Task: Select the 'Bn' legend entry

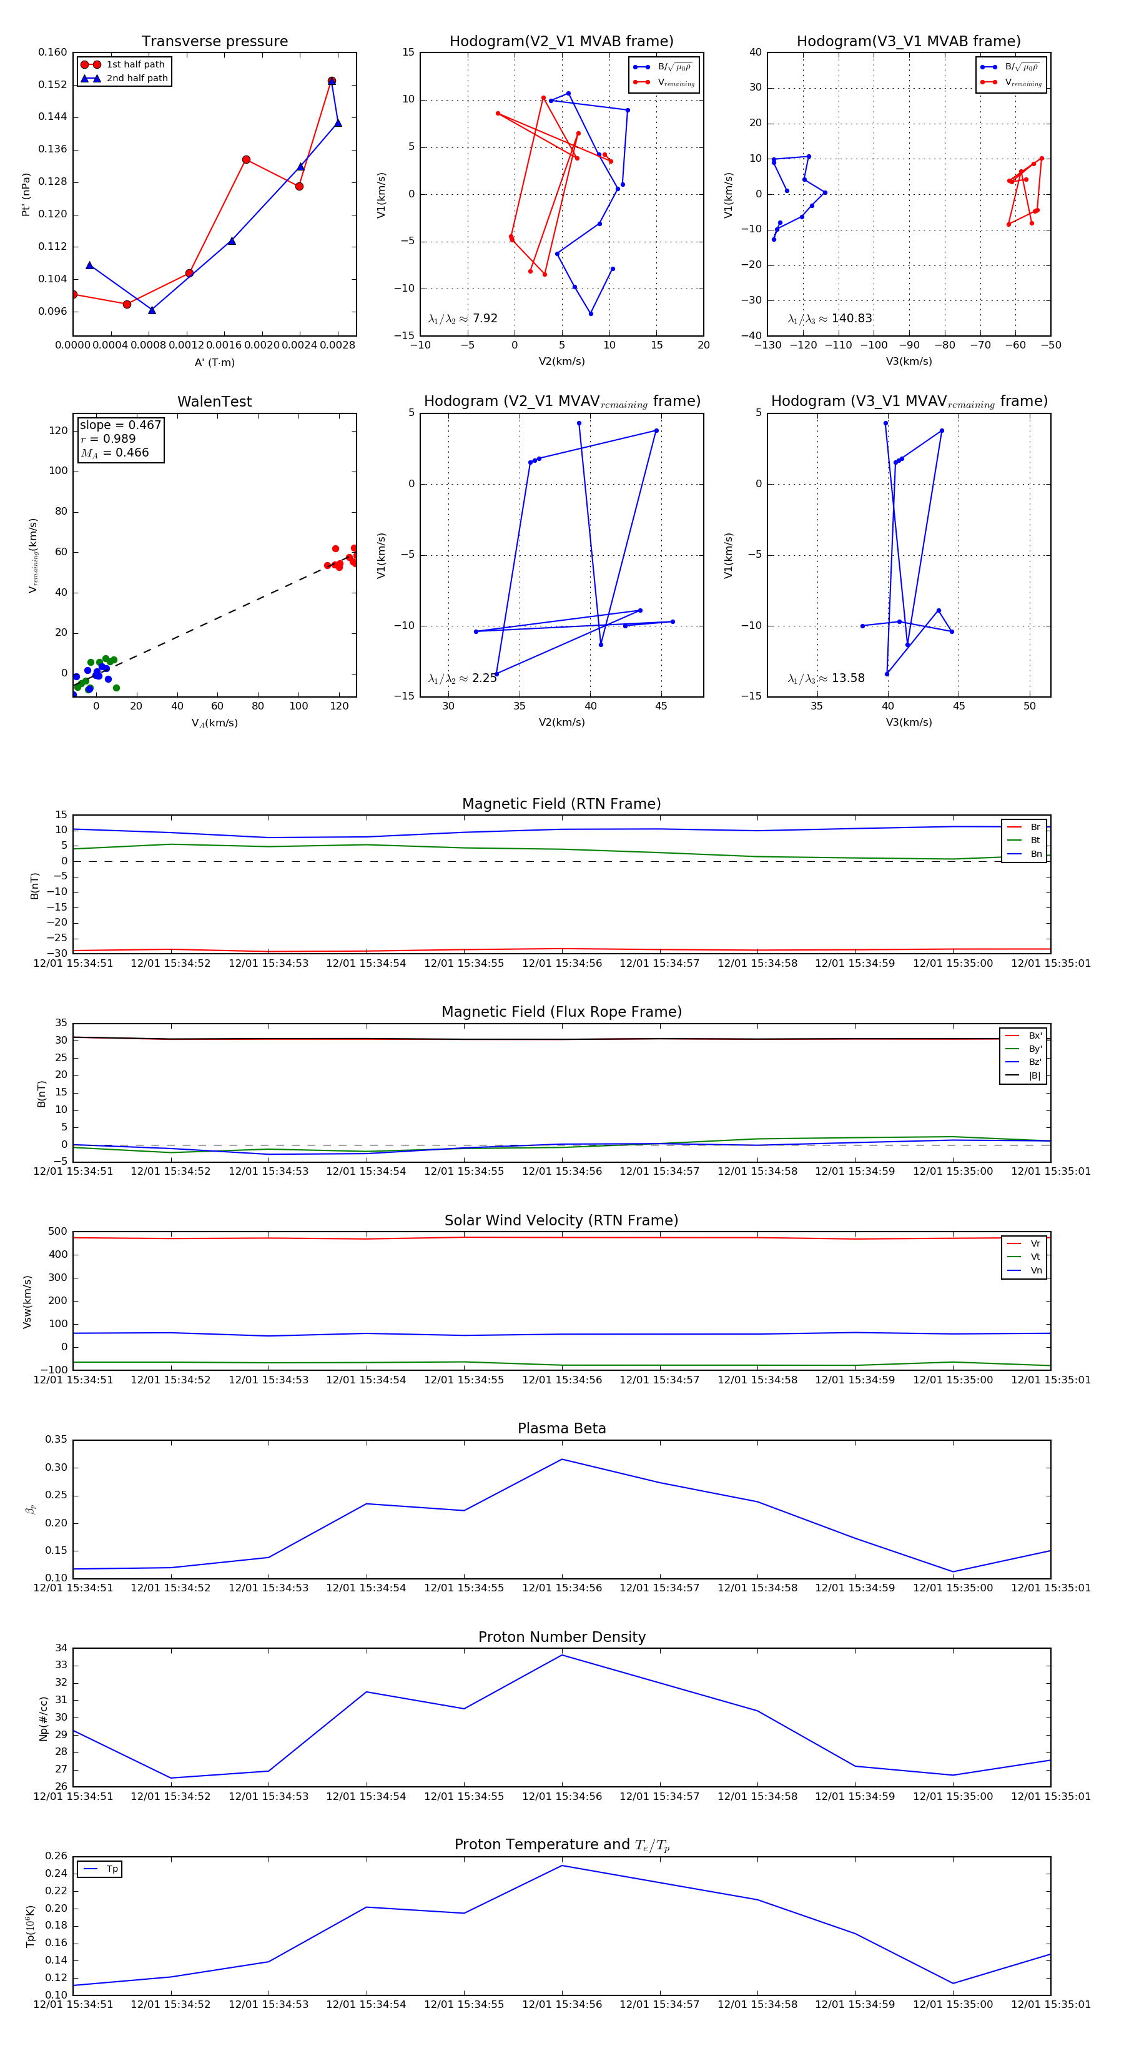Action: [x=1024, y=854]
